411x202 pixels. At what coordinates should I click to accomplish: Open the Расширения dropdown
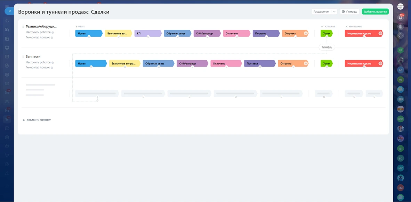point(324,11)
